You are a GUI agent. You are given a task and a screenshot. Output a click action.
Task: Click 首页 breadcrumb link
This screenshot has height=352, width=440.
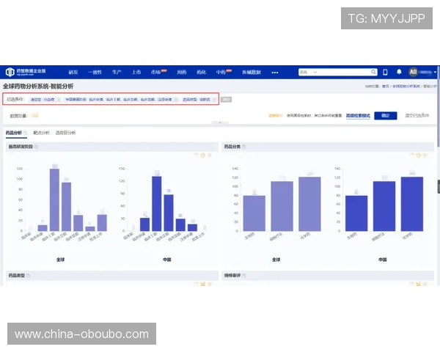point(386,87)
